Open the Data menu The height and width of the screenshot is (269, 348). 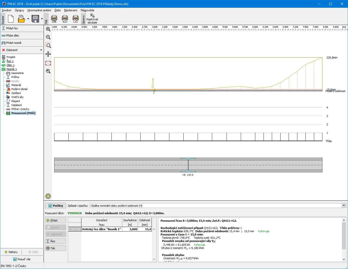[58, 10]
